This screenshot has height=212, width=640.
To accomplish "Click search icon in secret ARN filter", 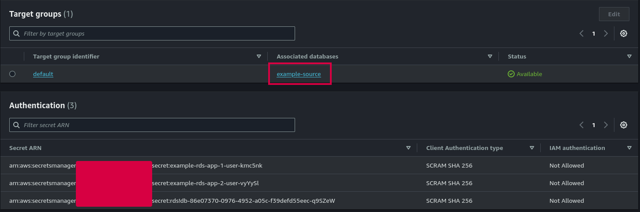I will pyautogui.click(x=17, y=125).
